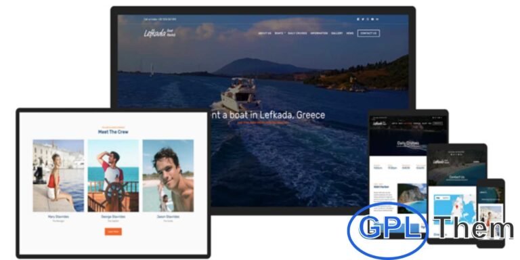Open George Stavrides' crew photo at the helm
This screenshot has height=260, width=520.
(113, 176)
